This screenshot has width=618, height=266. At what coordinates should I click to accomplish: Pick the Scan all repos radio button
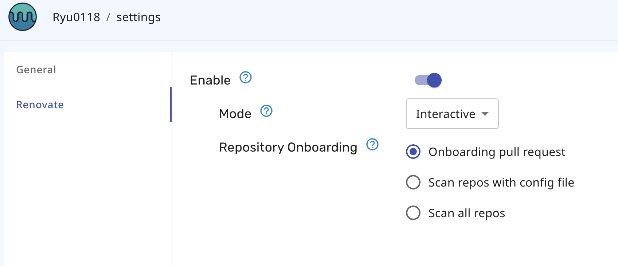coord(413,213)
